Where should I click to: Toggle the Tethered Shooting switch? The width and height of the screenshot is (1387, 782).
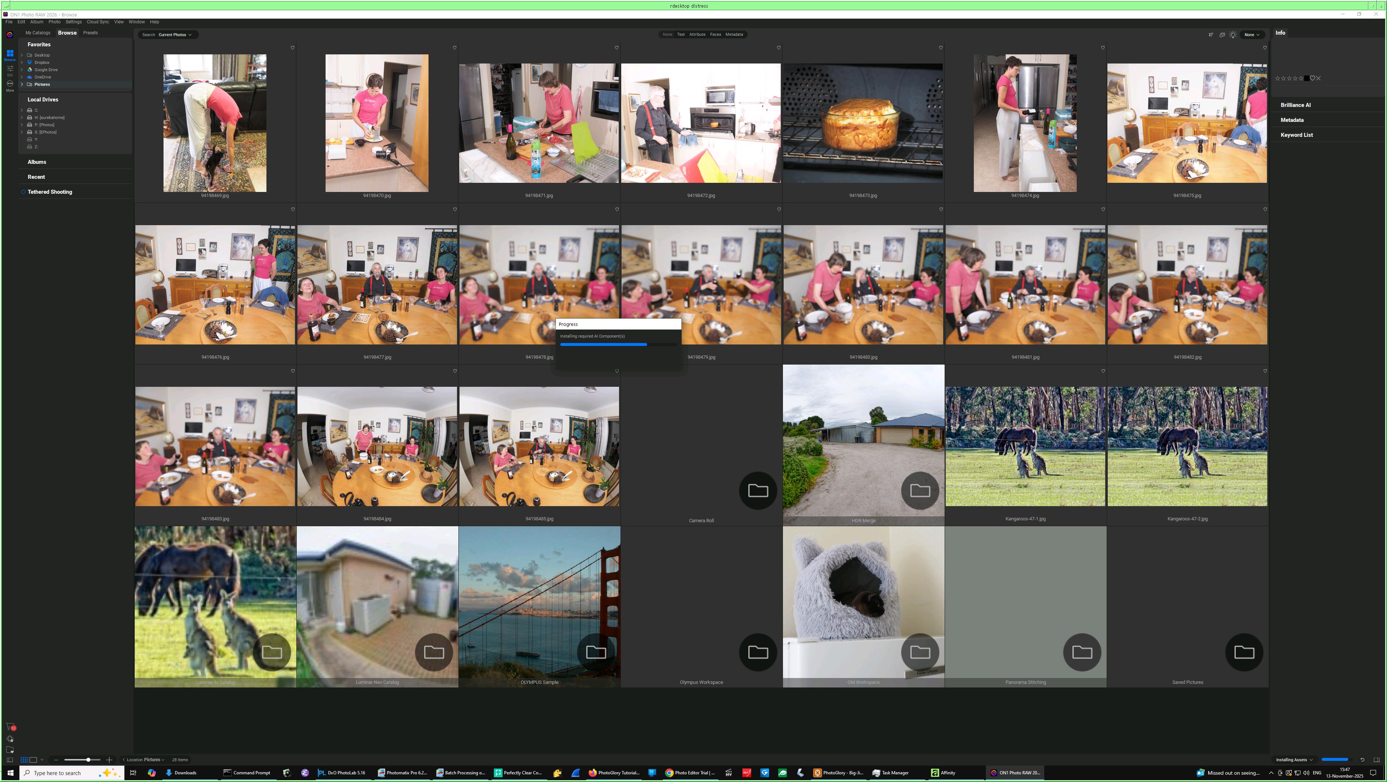(23, 192)
